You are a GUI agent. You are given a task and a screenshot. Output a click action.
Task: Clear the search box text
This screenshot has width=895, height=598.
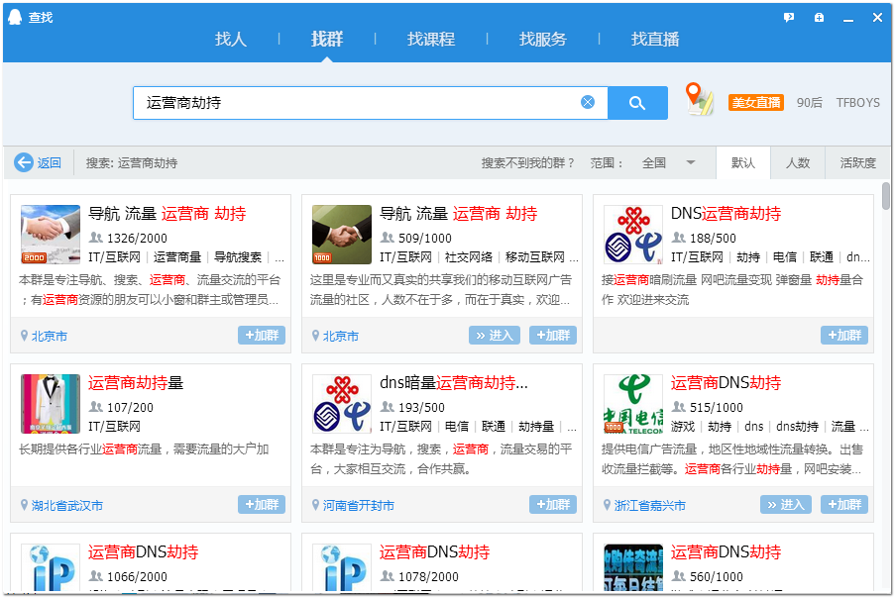click(588, 103)
